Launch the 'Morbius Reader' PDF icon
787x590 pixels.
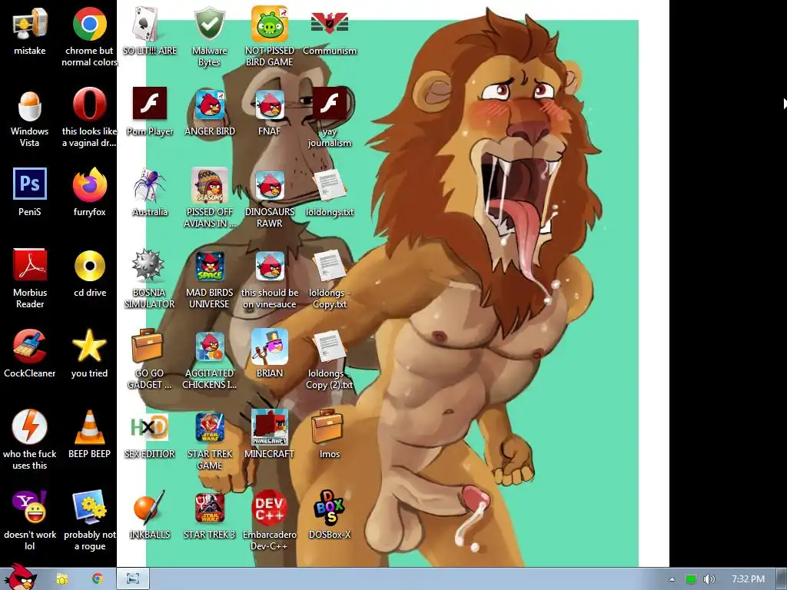point(30,265)
